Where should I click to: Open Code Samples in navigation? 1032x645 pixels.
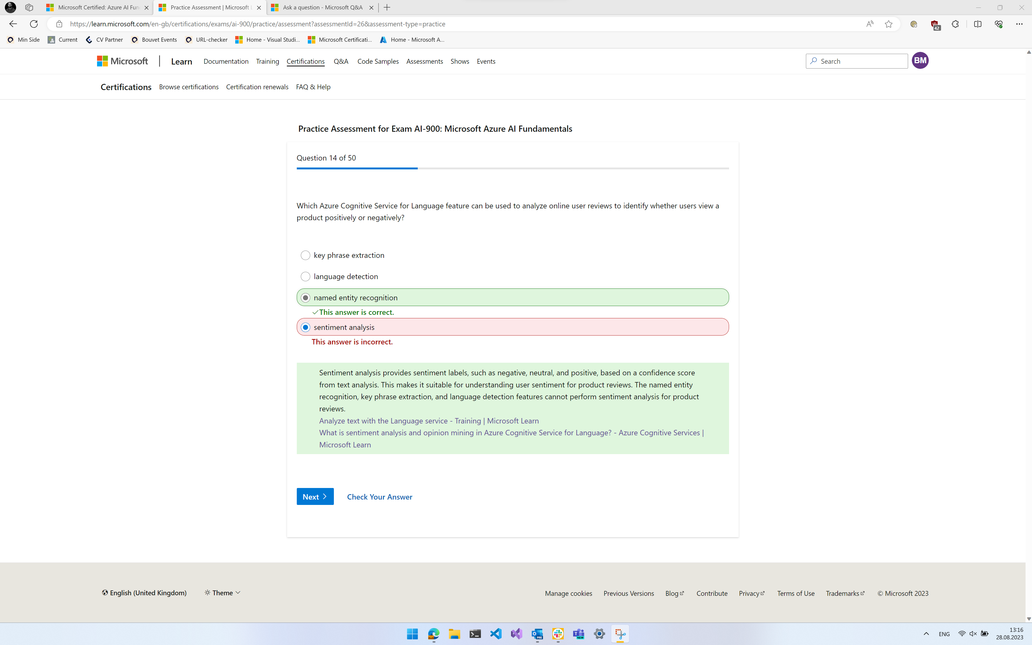pyautogui.click(x=378, y=61)
